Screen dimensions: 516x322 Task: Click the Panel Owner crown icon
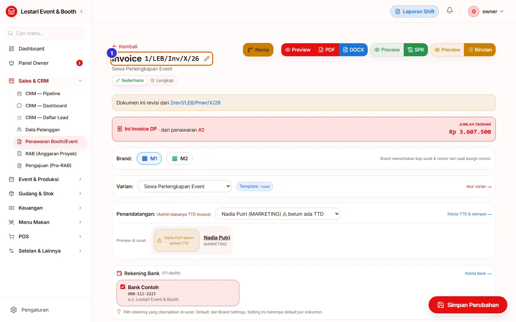(x=11, y=63)
